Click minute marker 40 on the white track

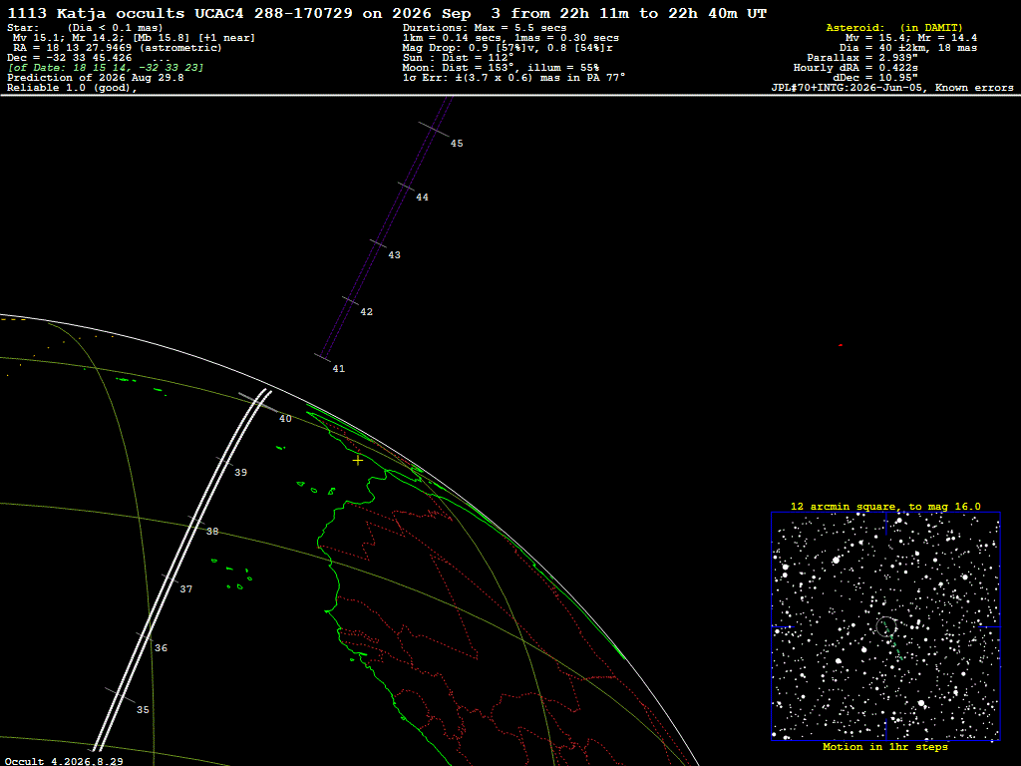(x=285, y=419)
